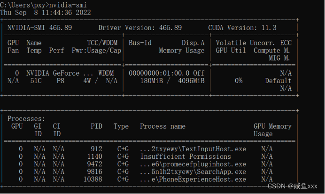Select the 4W power usage value
This screenshot has height=194, width=325.
pos(87,81)
